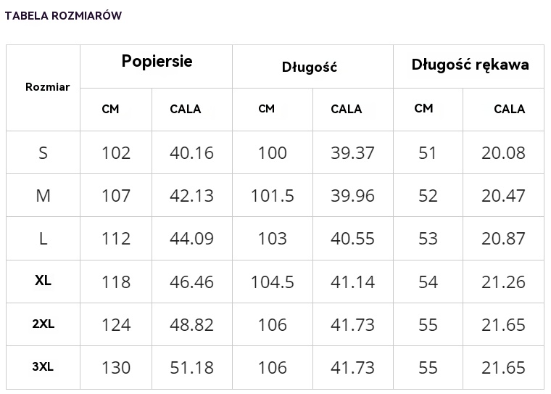Click the 101.5 cm length value

273,196
